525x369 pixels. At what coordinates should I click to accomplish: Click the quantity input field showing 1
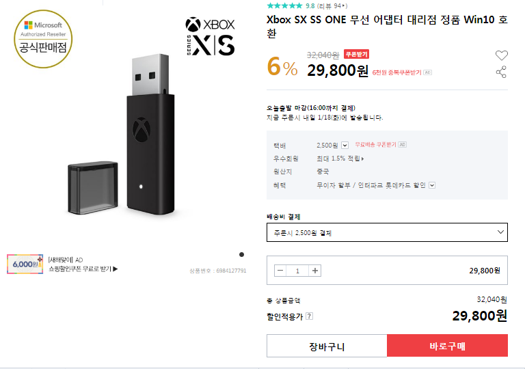tap(297, 271)
